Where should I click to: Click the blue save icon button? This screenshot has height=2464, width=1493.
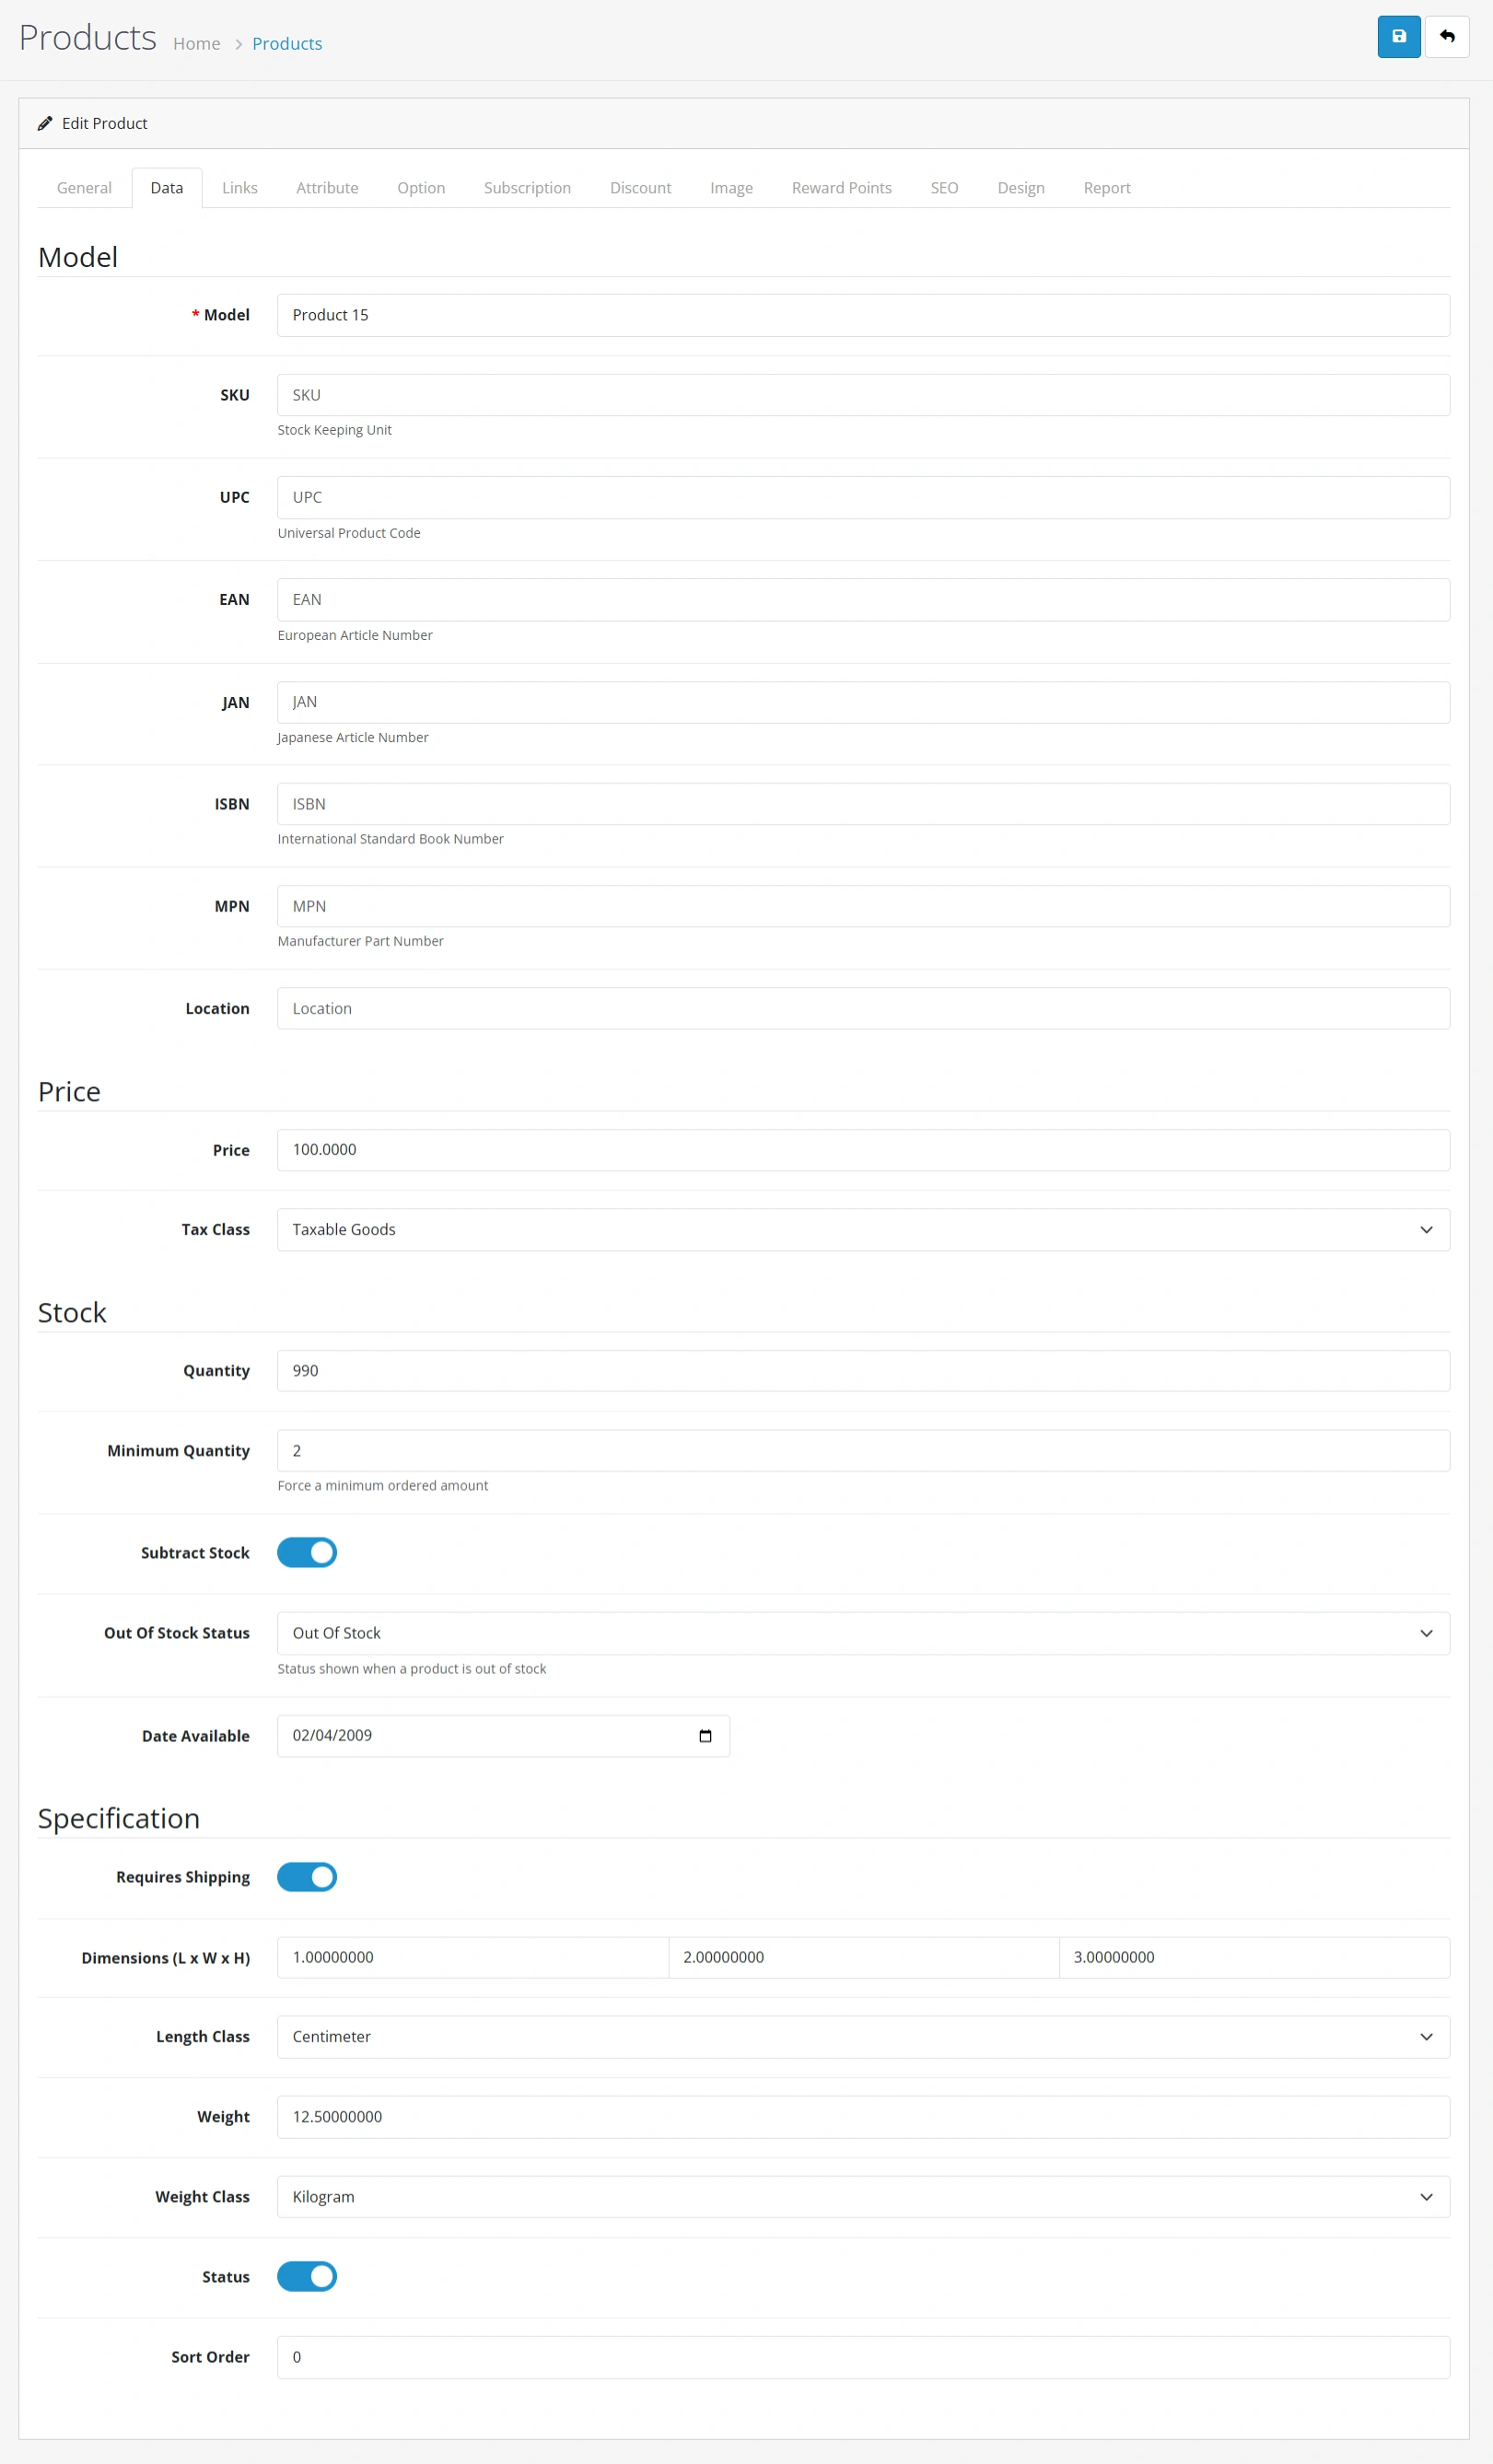click(x=1398, y=37)
